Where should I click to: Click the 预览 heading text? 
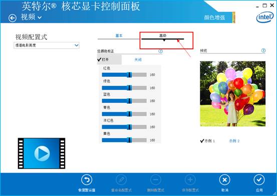tap(203, 51)
